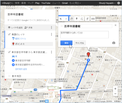
Task: Uncheck the 無題のレイヤ layer checkbox
Action: point(9,34)
